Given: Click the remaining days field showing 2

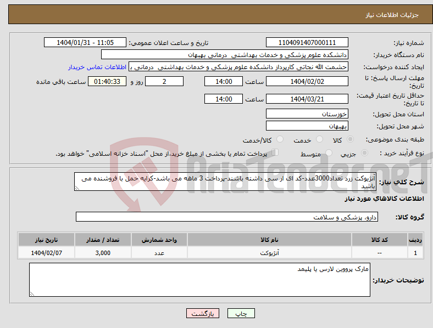Looking at the screenshot, I should 164,81.
